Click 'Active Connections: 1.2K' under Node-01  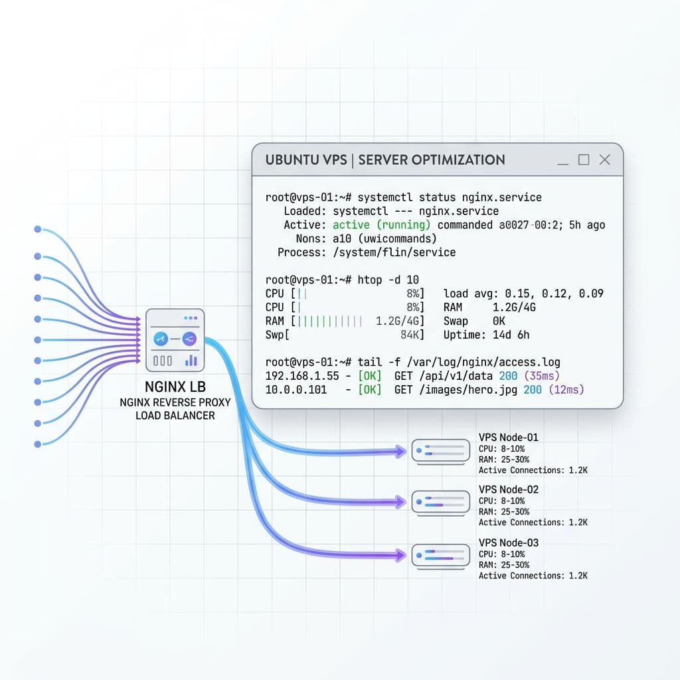click(533, 471)
